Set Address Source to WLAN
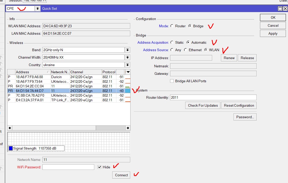288x183 pixels. tap(206, 50)
